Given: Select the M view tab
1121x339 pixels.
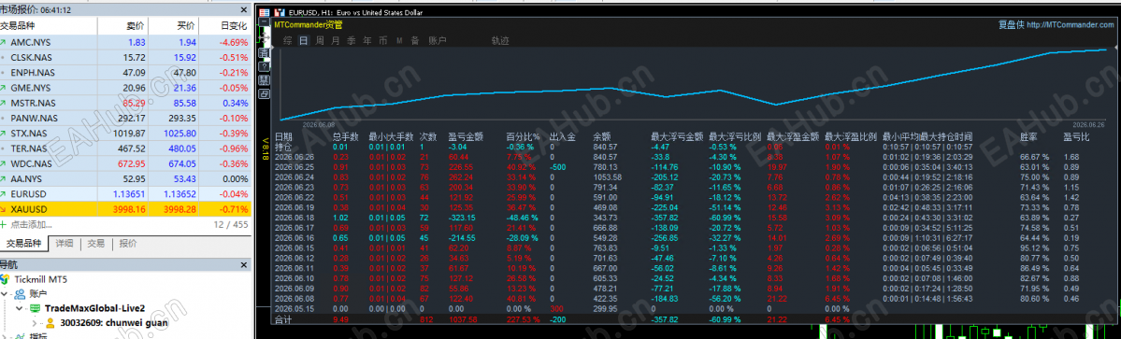Looking at the screenshot, I should pyautogui.click(x=399, y=41).
